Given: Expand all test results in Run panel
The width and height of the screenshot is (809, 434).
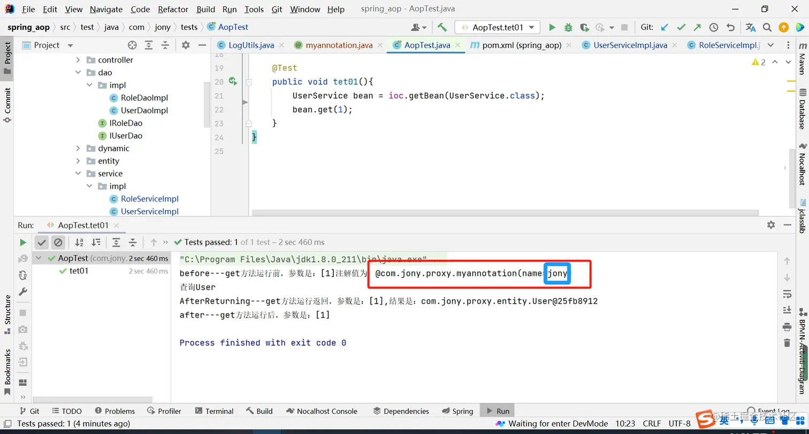Looking at the screenshot, I should click(x=116, y=242).
